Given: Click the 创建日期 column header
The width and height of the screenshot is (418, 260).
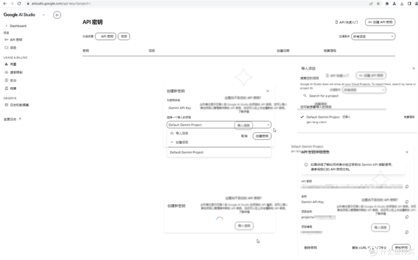Looking at the screenshot, I should (283, 51).
